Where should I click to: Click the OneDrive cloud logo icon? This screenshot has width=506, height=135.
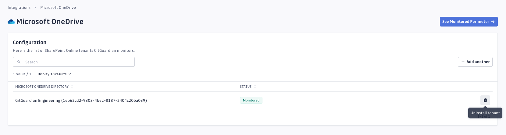coord(11,22)
